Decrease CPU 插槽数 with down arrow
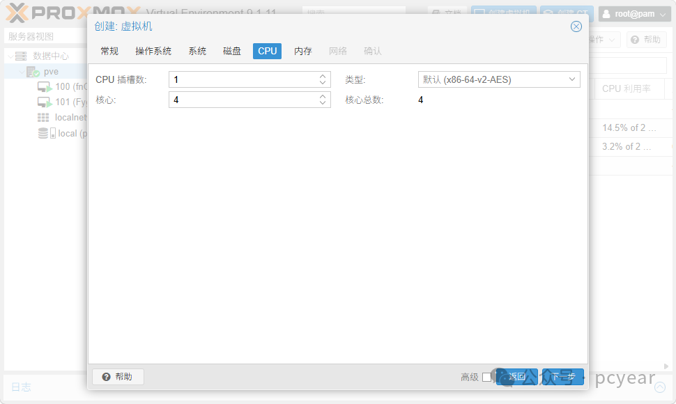The width and height of the screenshot is (676, 404). [323, 83]
